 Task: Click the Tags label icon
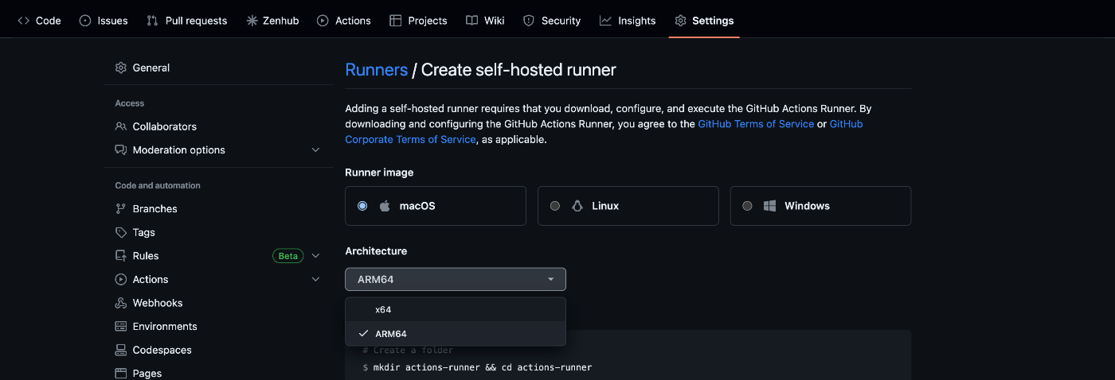(x=121, y=232)
